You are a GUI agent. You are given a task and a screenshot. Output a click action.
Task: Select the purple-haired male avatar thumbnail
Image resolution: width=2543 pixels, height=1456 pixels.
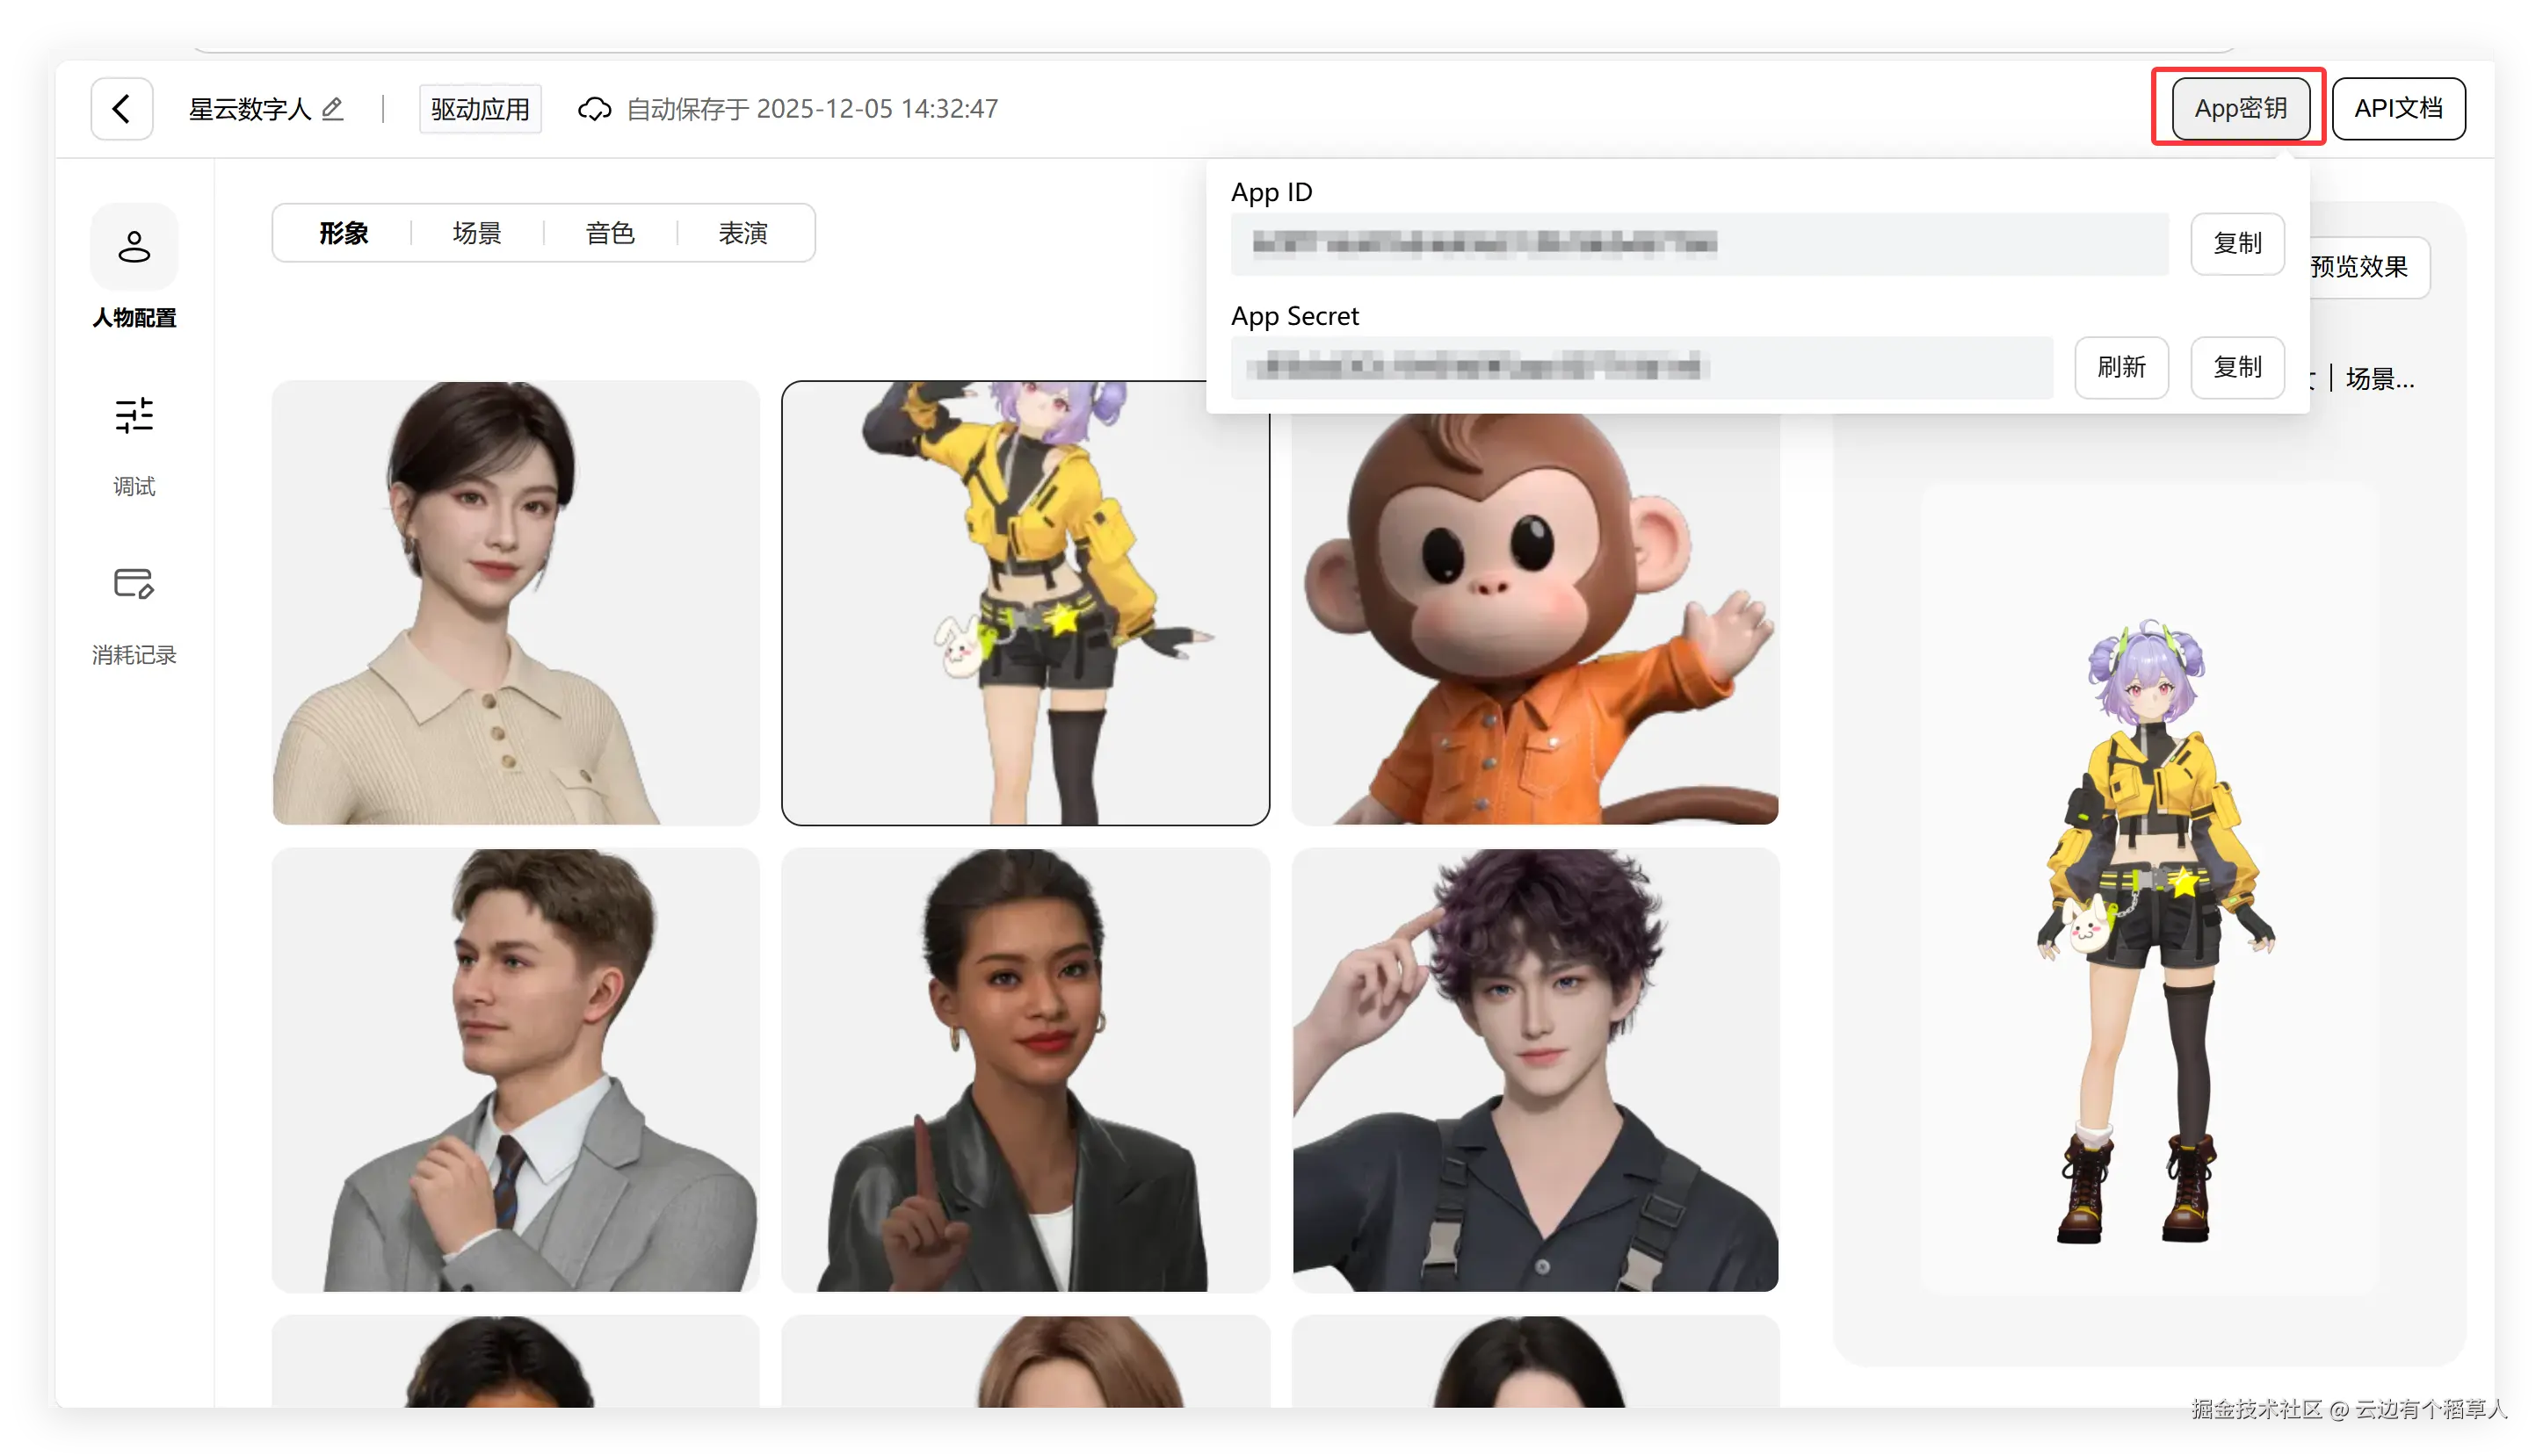1534,1070
